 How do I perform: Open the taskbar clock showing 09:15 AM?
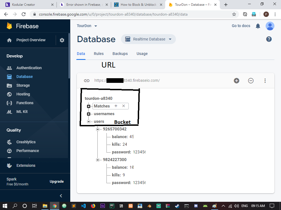click(258, 206)
